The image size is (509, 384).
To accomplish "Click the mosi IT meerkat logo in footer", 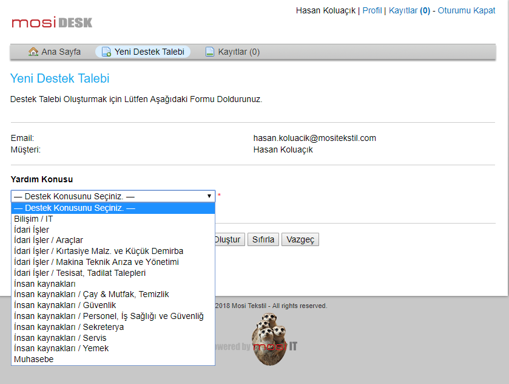I will click(270, 339).
